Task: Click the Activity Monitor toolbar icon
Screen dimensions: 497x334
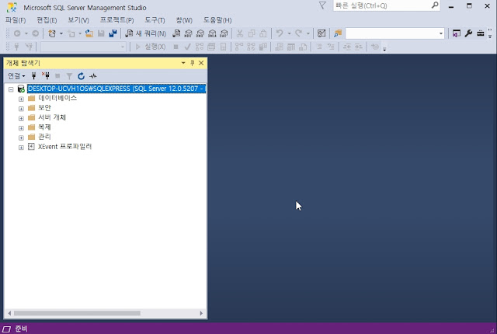Action: (321, 33)
